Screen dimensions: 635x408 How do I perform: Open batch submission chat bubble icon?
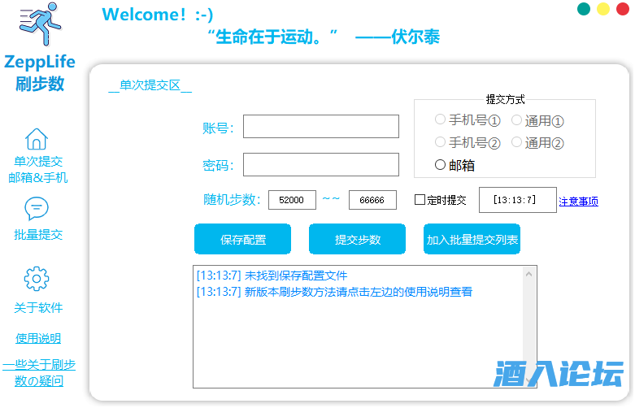click(x=37, y=209)
